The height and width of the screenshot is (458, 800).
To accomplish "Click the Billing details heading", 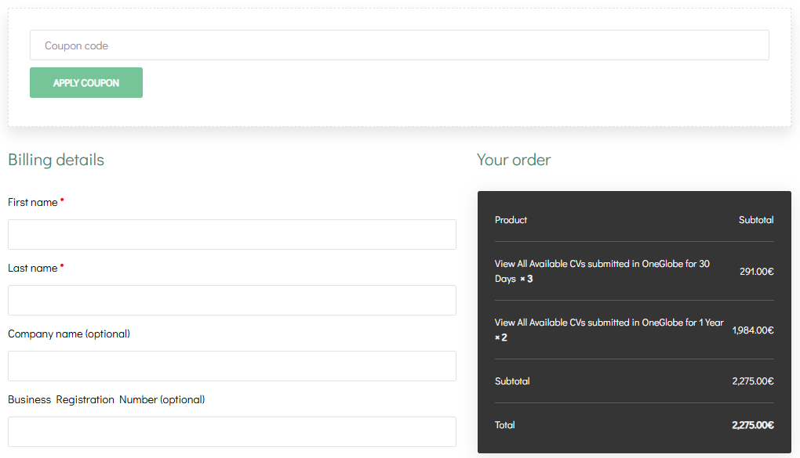I will (x=56, y=160).
